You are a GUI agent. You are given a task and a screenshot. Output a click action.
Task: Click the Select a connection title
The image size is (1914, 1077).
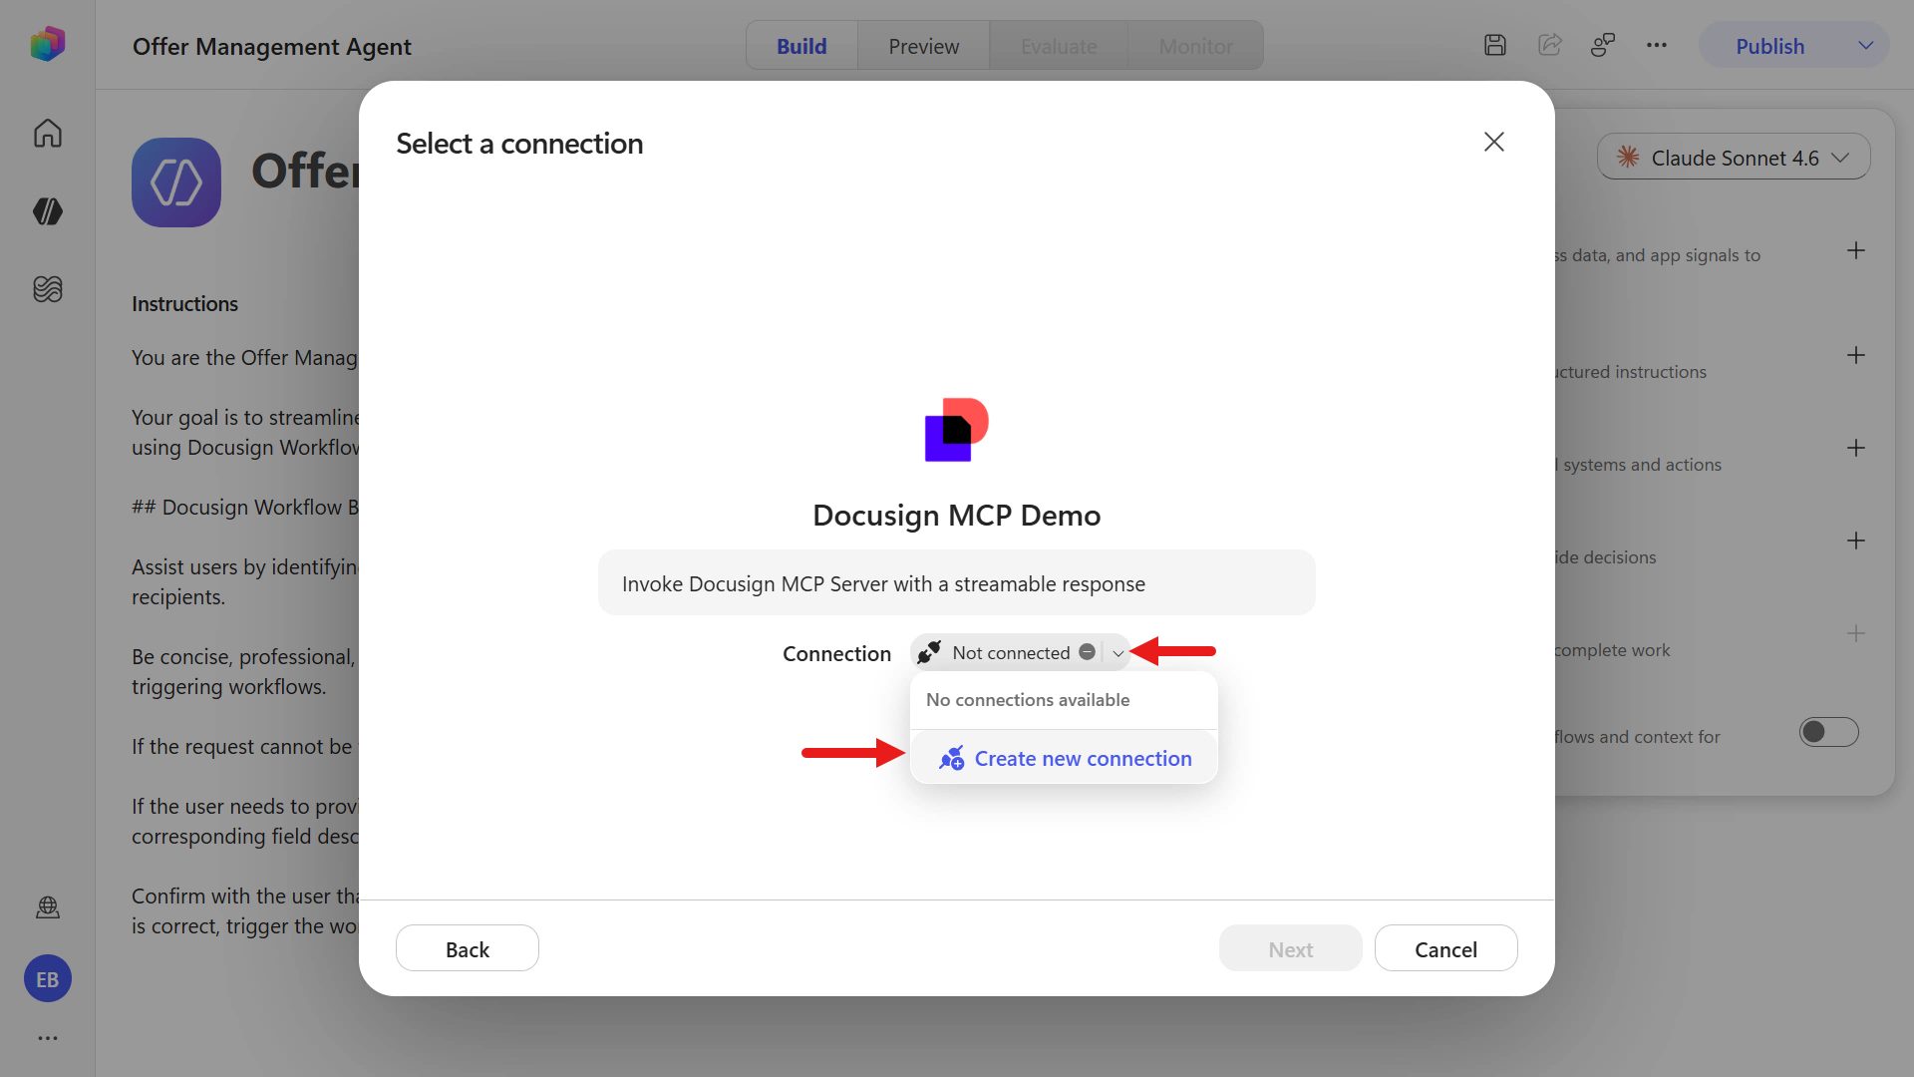pos(519,144)
